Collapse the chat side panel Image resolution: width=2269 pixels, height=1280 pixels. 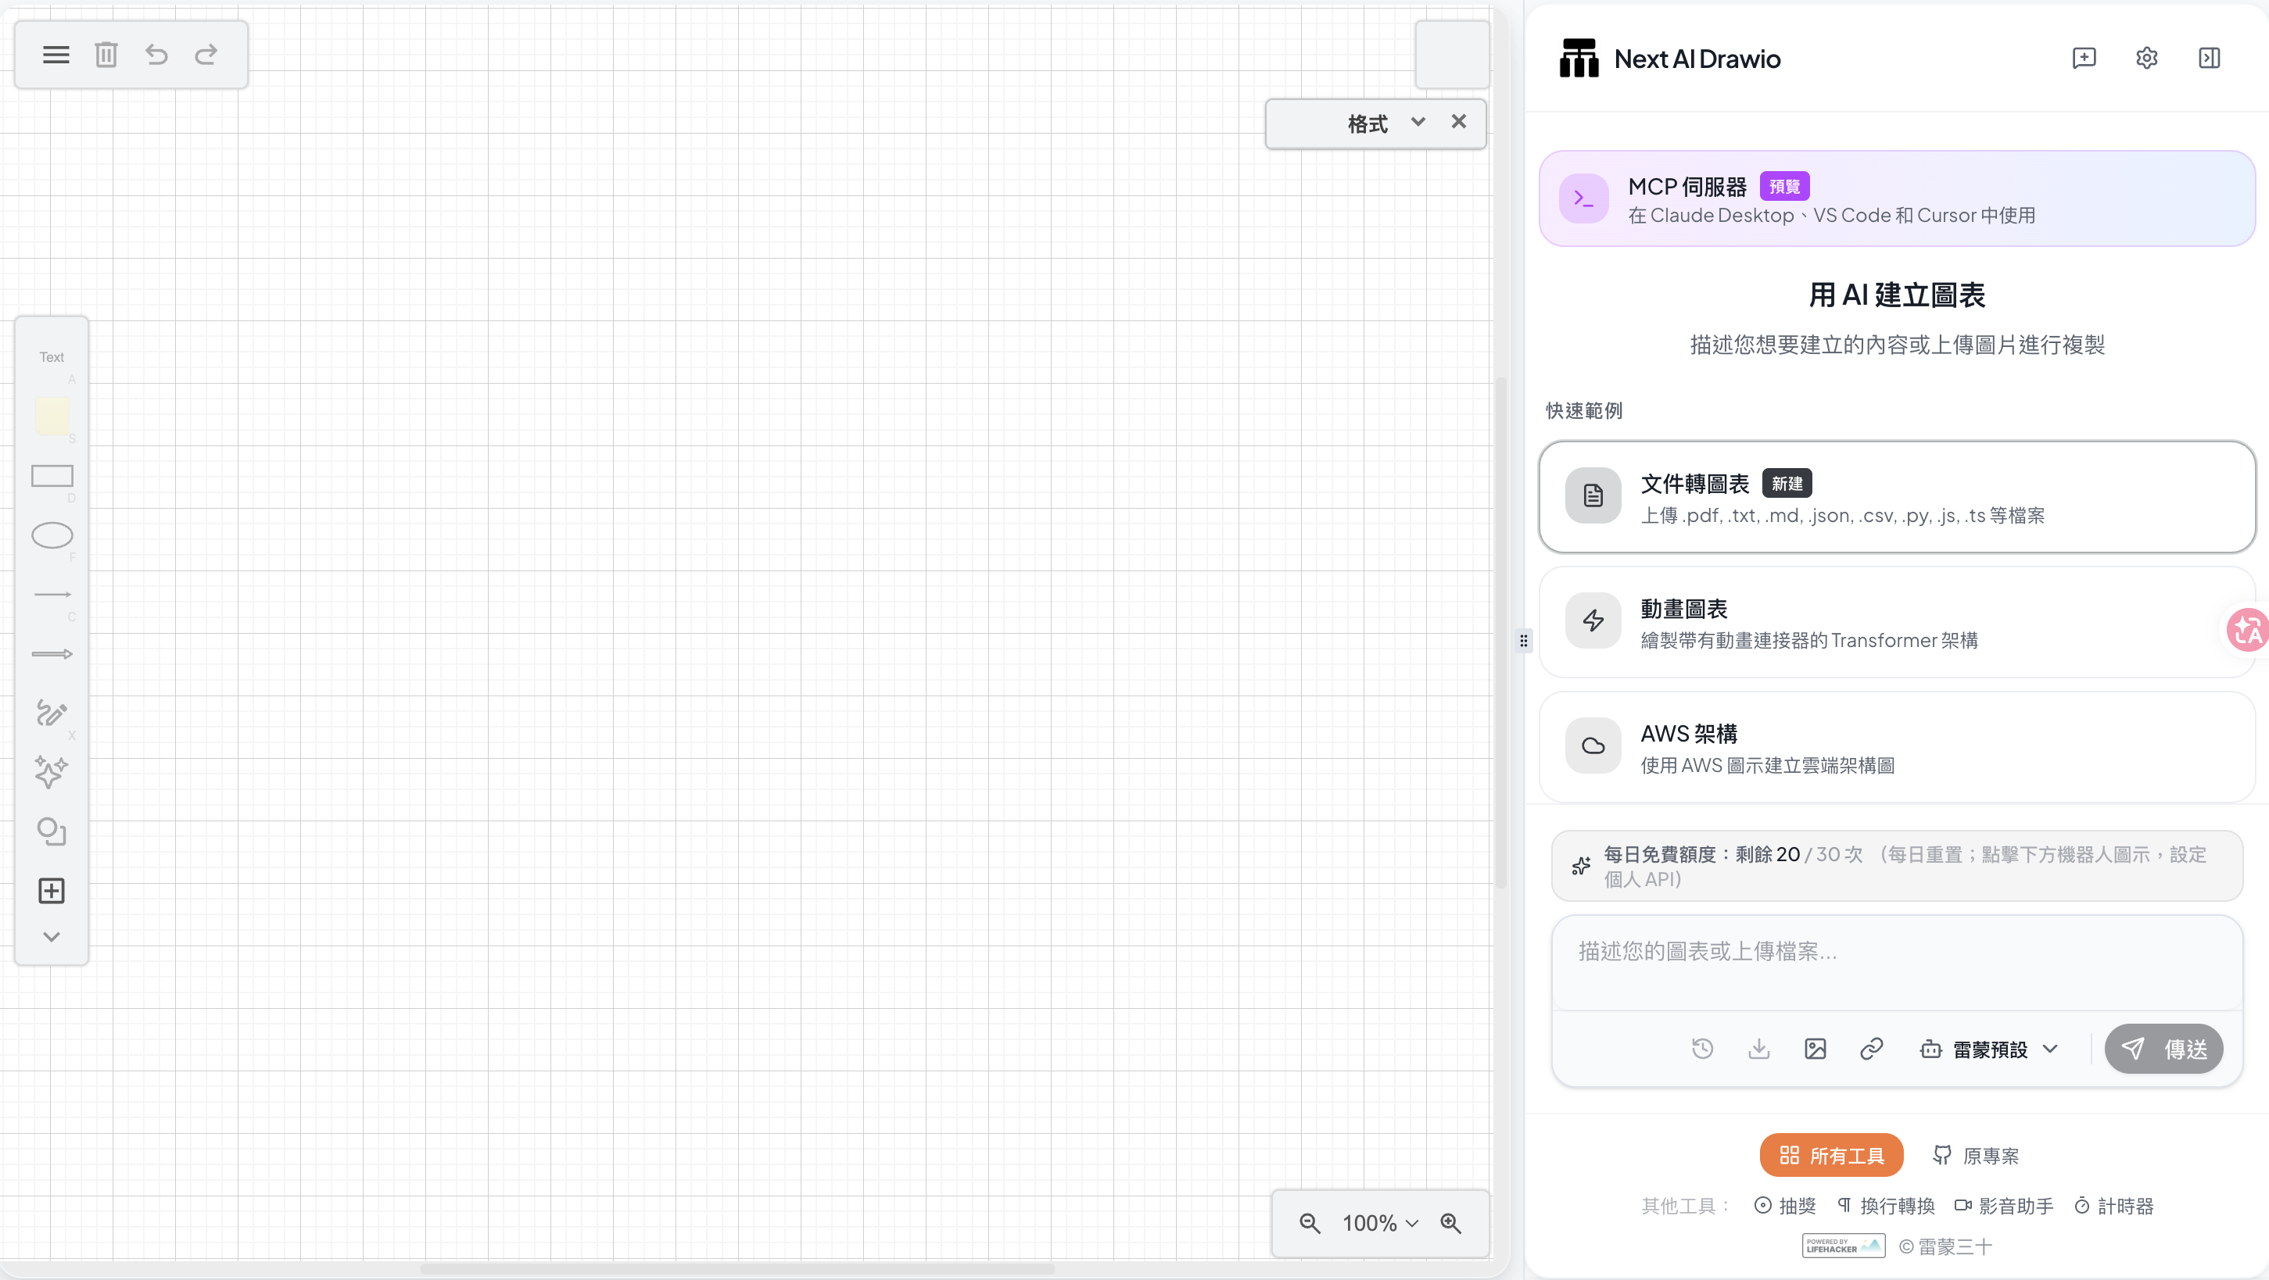click(x=2209, y=58)
